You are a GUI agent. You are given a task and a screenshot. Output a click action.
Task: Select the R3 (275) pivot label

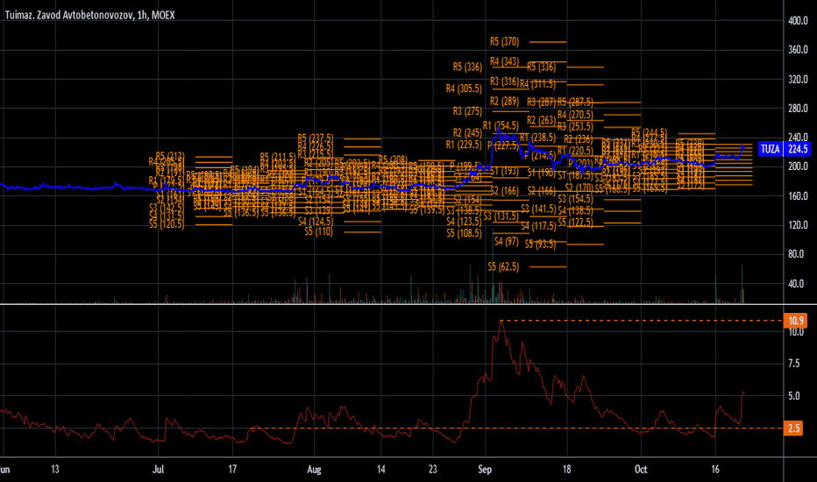coord(467,111)
